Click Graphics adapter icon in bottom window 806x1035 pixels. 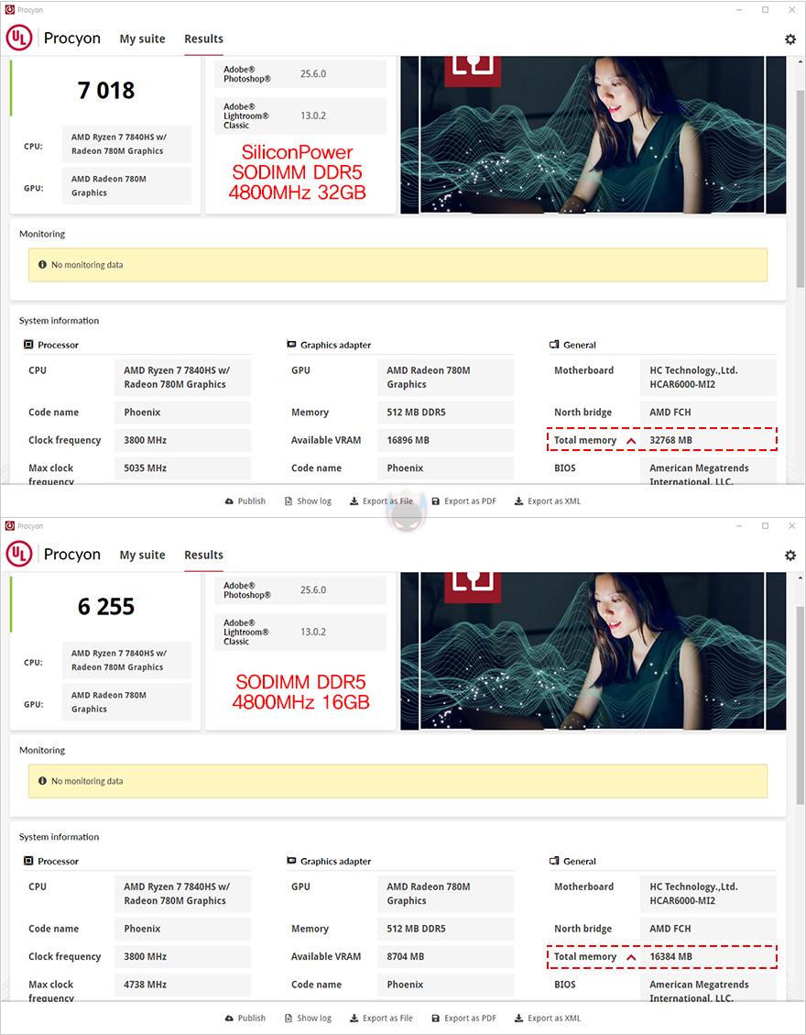(291, 861)
